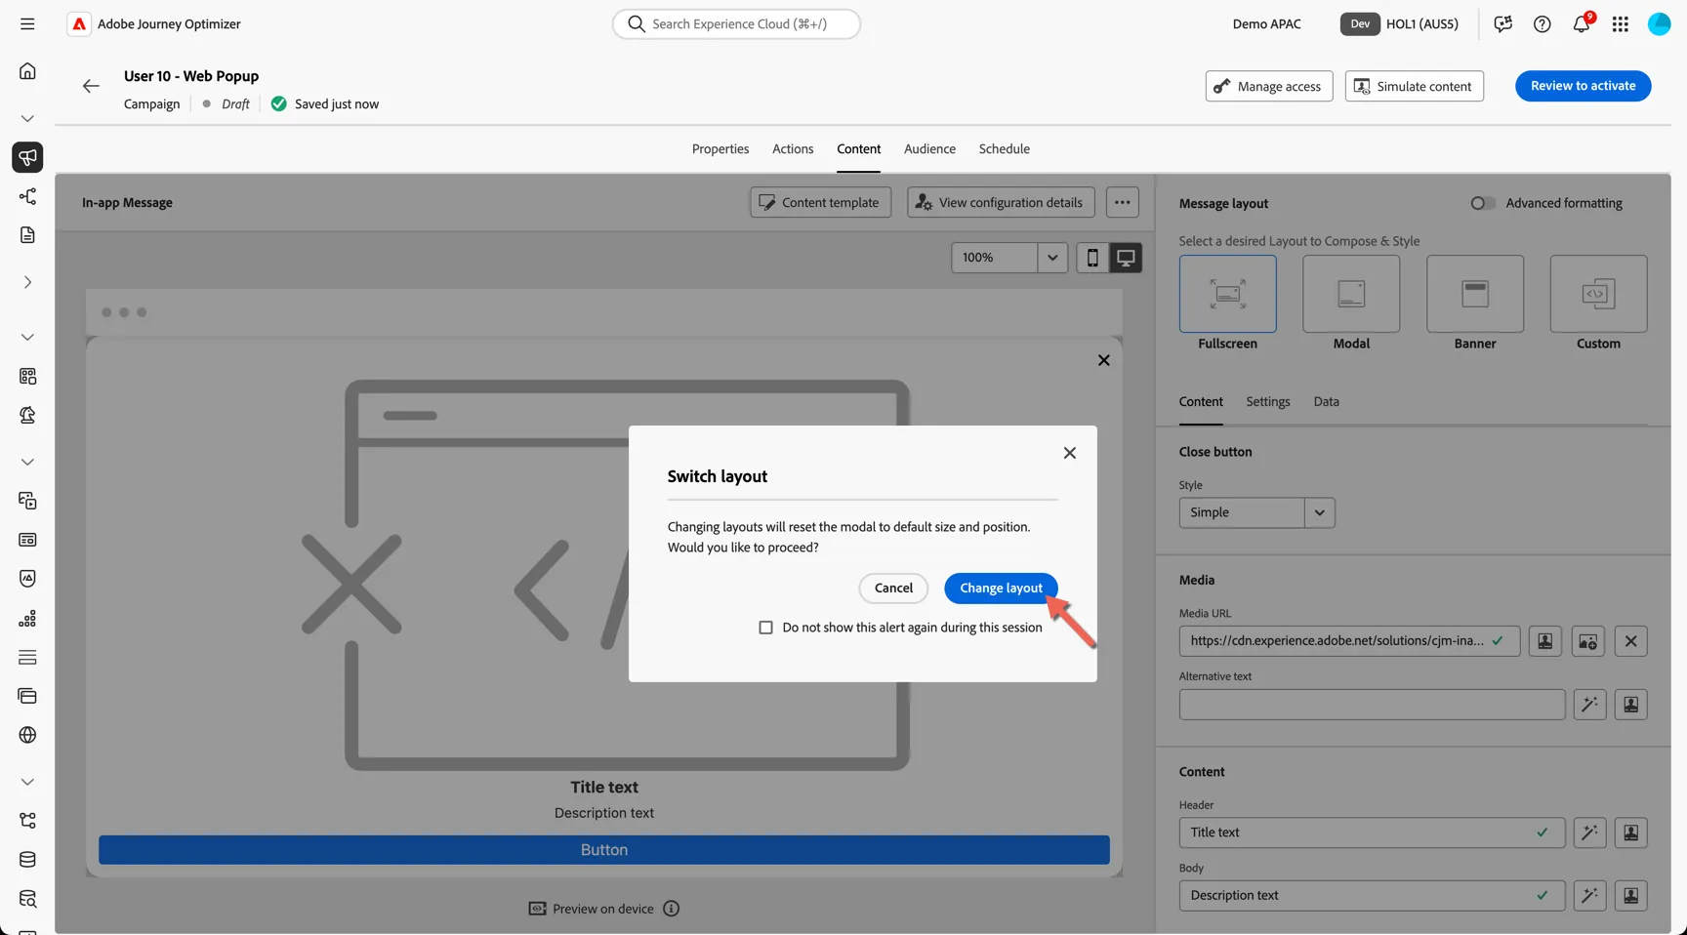Screen dimensions: 1687x935
Task: Click Simulate content button
Action: 1415,86
